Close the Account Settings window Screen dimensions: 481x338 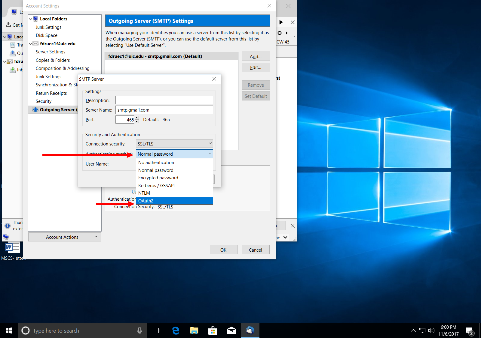[x=269, y=6]
